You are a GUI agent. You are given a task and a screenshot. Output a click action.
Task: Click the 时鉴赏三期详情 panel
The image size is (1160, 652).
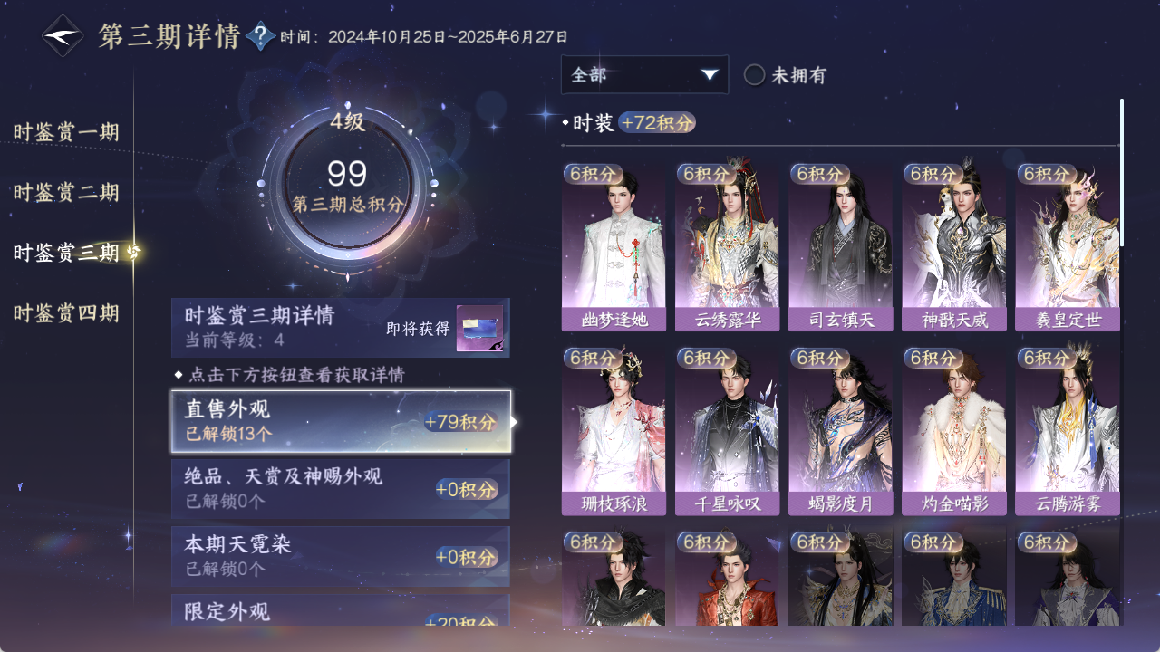341,328
